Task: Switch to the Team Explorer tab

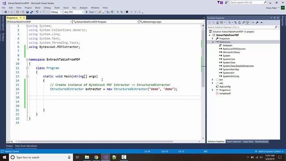Action: pos(234,141)
